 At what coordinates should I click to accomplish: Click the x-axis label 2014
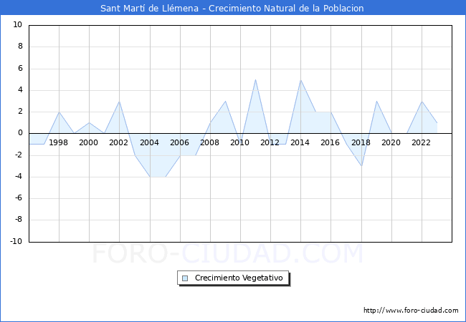300,142
